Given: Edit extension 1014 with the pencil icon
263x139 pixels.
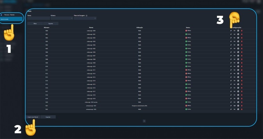Looking at the screenshot, I should tap(231, 81).
